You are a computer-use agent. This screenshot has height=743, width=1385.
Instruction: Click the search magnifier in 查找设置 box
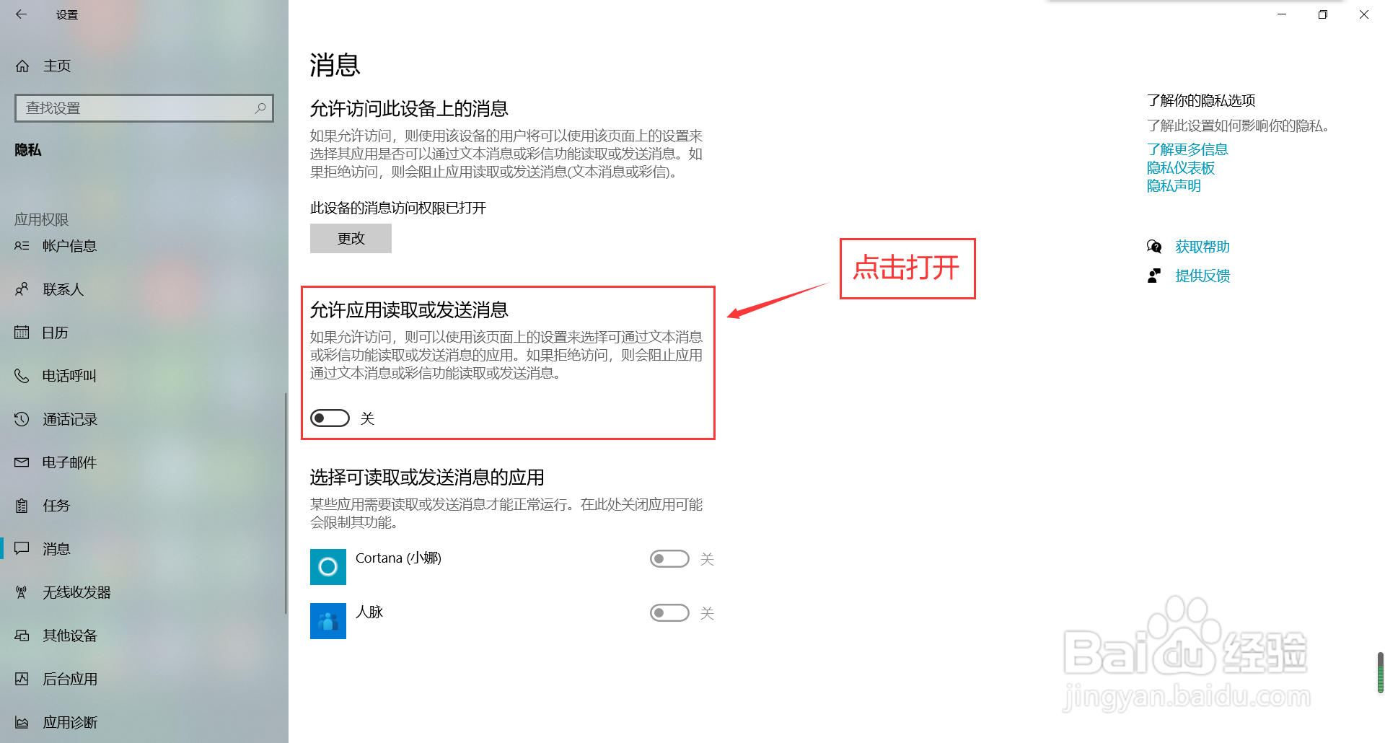pos(260,108)
